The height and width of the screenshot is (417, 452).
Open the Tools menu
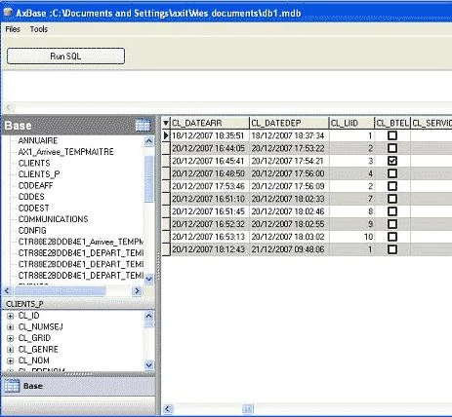(39, 29)
